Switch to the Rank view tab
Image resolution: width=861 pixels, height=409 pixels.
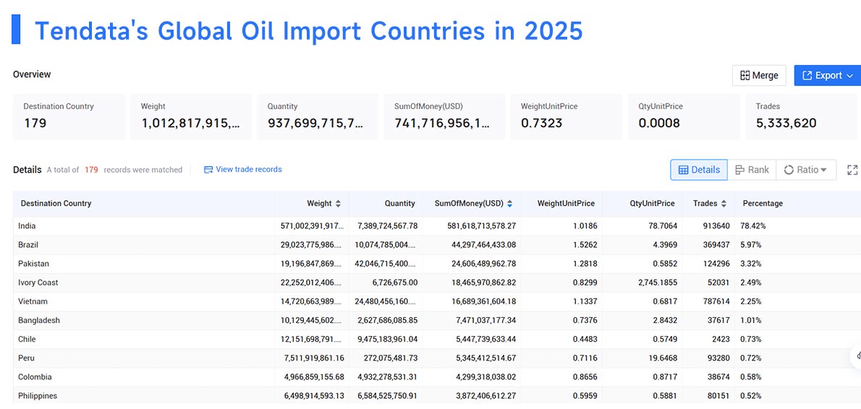click(x=752, y=170)
